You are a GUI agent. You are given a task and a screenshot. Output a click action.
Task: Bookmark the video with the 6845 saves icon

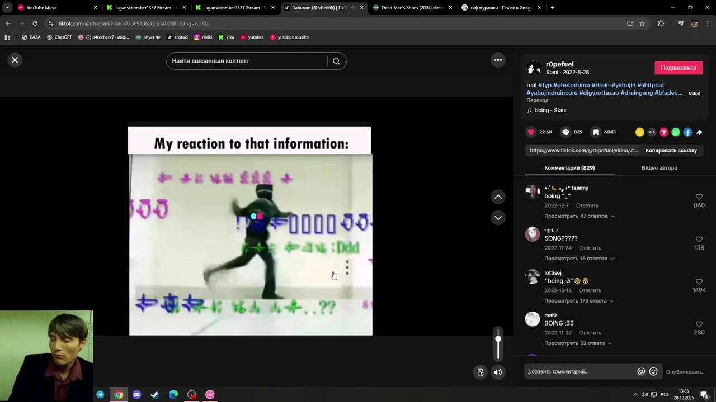596,132
